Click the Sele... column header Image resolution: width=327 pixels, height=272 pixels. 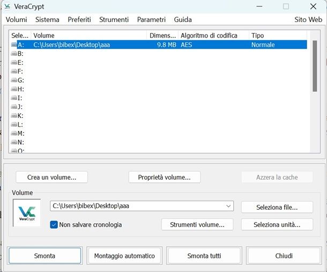coord(20,35)
